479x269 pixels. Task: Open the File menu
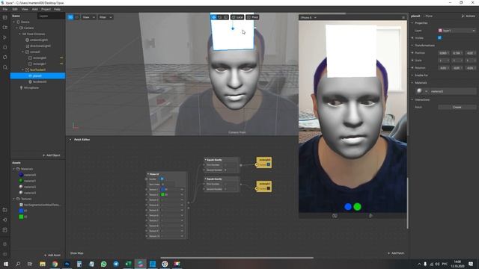pos(5,9)
